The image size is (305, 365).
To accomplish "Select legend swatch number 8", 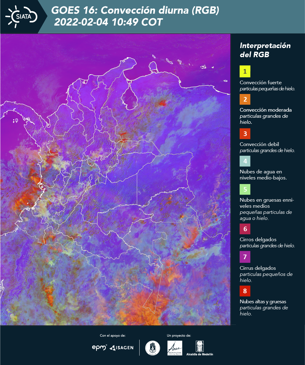I will click(245, 291).
